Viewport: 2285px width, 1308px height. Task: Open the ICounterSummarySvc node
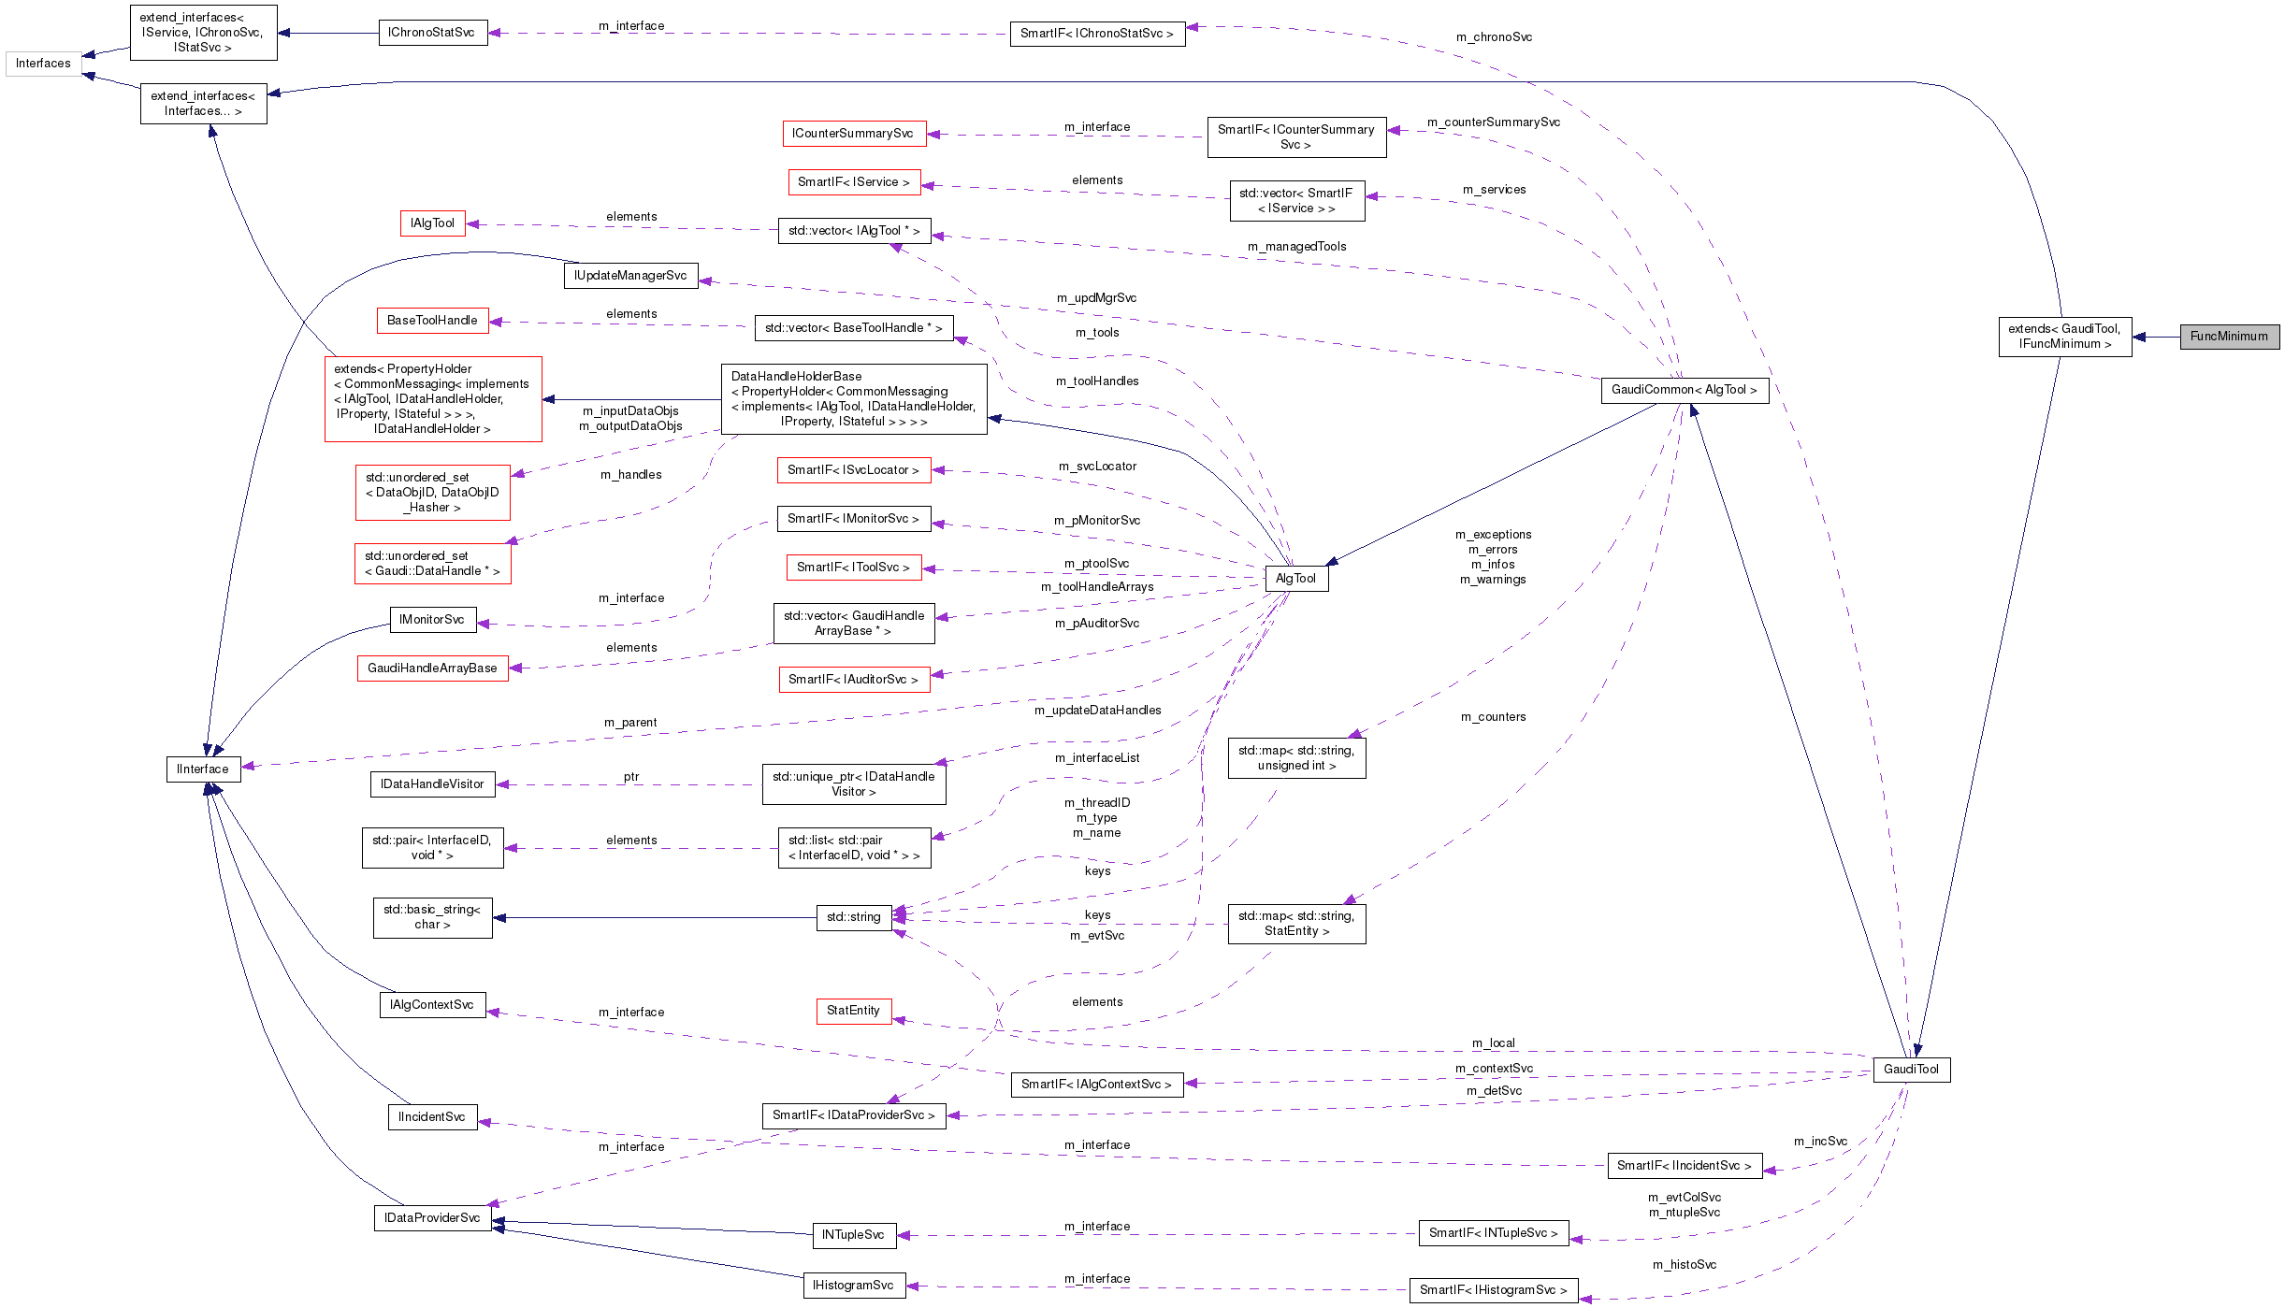(x=854, y=134)
